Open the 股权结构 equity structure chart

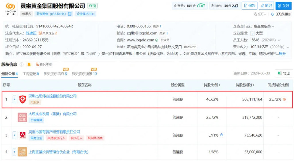pyautogui.click(x=43, y=64)
